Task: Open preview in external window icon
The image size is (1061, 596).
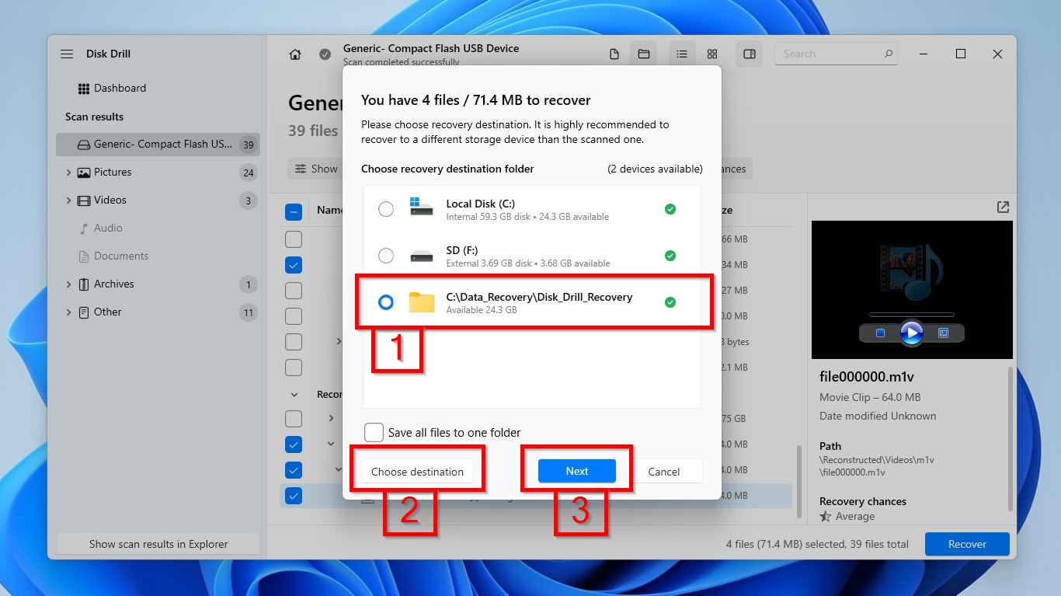Action: point(1003,207)
